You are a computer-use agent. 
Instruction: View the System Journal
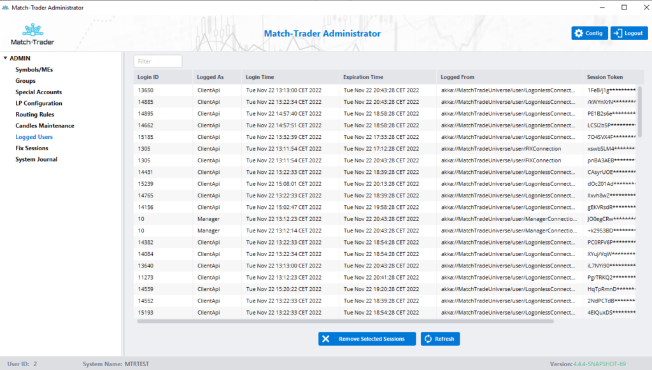(x=36, y=159)
